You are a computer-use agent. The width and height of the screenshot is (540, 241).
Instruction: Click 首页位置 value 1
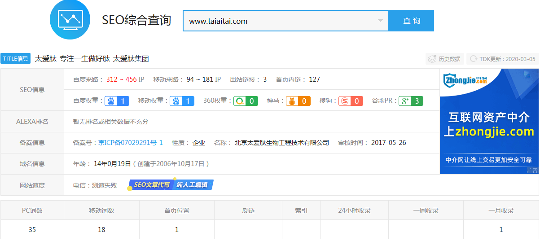point(177,229)
